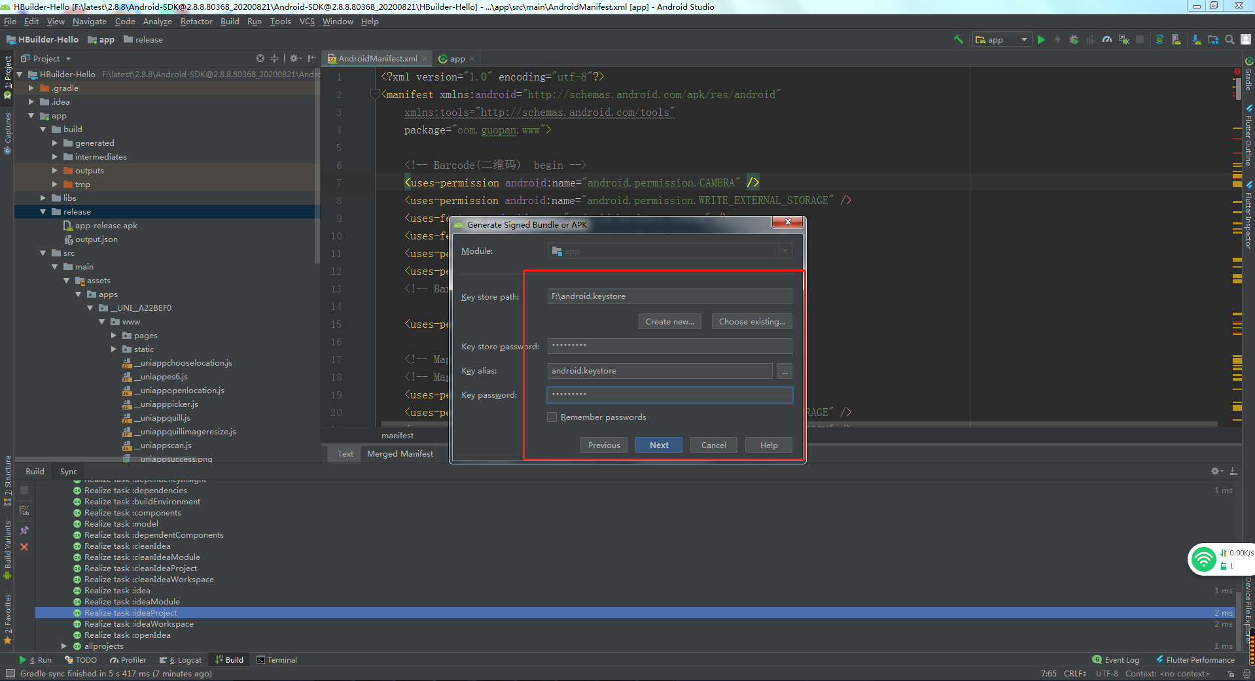This screenshot has width=1255, height=681.
Task: Expand the .gradle folder
Action: coord(31,88)
